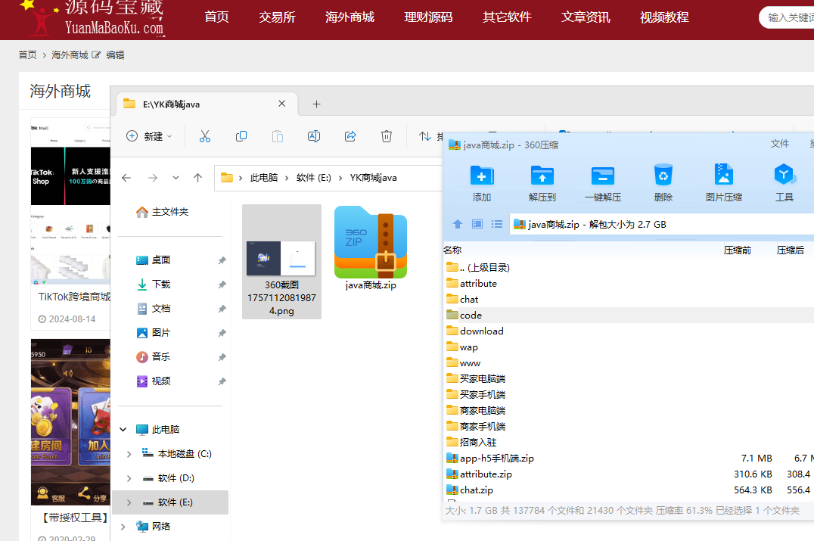Expand the 本地磁盘 (C:) tree node
The width and height of the screenshot is (814, 541).
pos(129,454)
